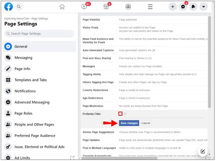Click the plus Create icon
The image size is (216, 161).
click(x=172, y=7)
